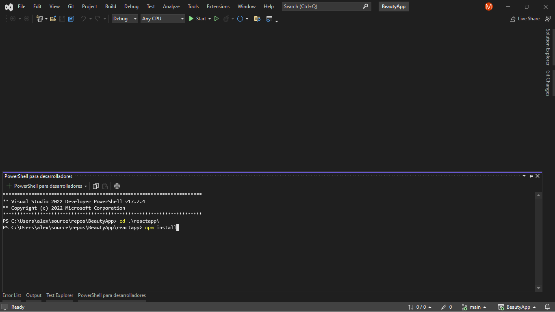Open the Undo icon in the toolbar
This screenshot has width=555, height=312.
point(83,19)
